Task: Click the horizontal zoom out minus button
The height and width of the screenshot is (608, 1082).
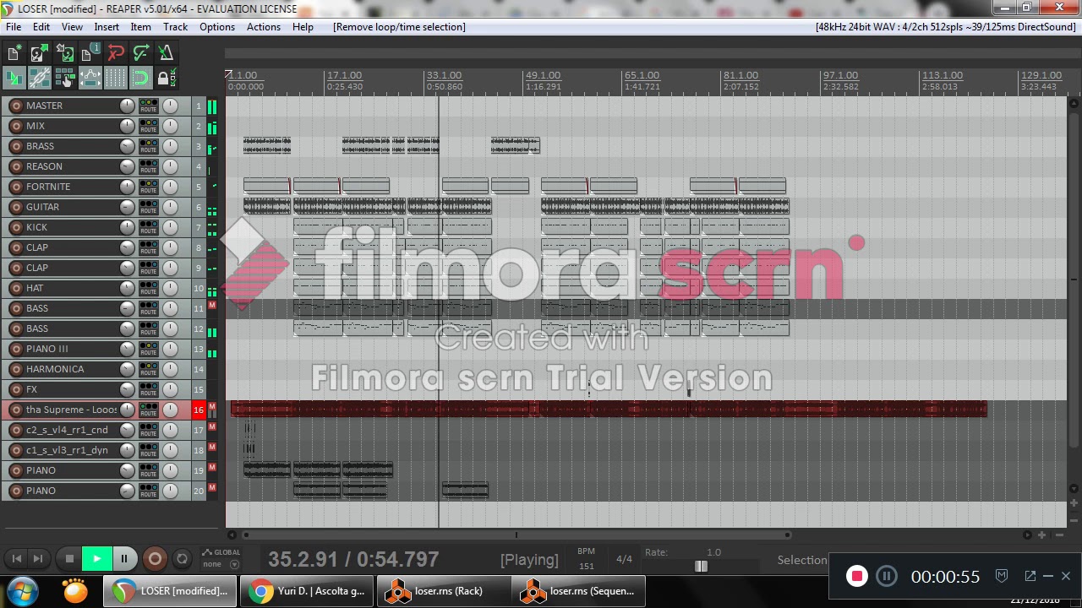Action: [1059, 535]
